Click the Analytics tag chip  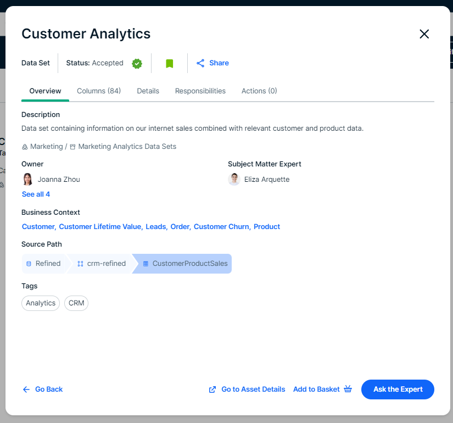click(41, 303)
